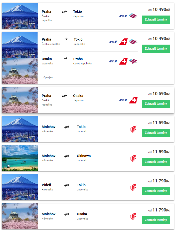Open Mount Fuji thumbnail on Mnichov–Tokio card

point(20,129)
